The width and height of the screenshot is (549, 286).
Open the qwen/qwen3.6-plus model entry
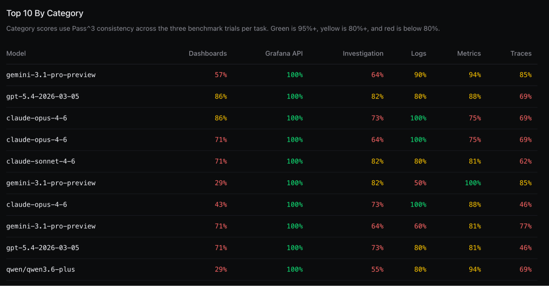(41, 269)
